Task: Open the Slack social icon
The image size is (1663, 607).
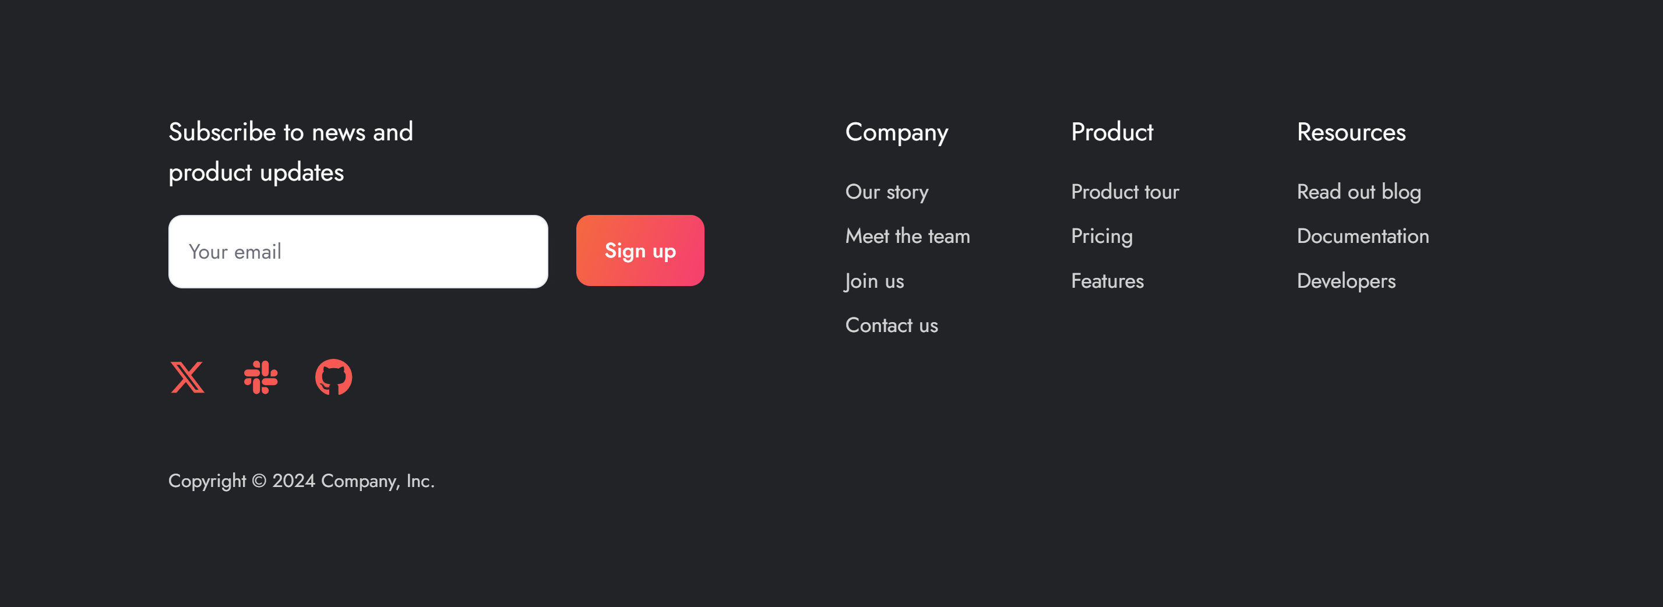Action: [x=261, y=377]
